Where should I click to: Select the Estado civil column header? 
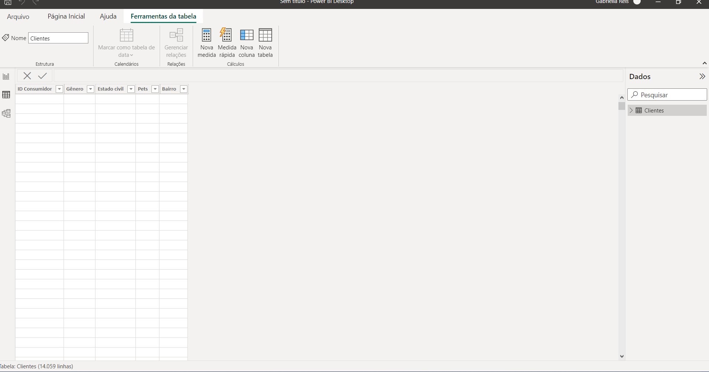pos(111,89)
